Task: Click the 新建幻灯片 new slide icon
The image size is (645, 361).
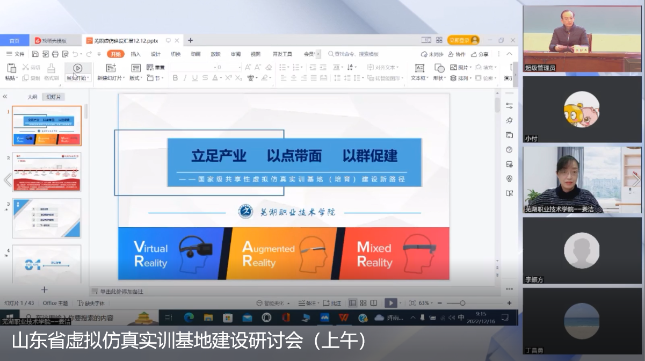Action: 111,68
